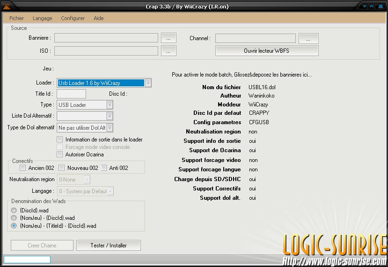Click the progress bar at the bottom

coord(27,260)
